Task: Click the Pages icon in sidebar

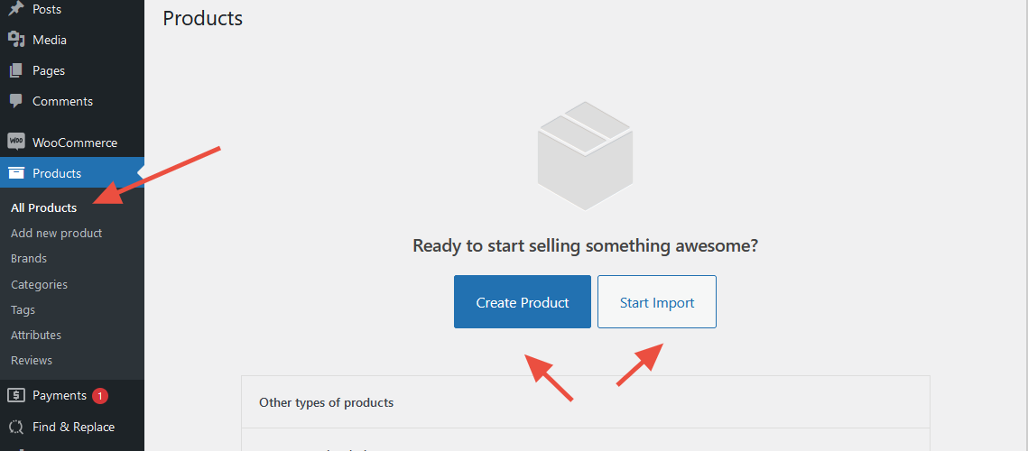Action: pyautogui.click(x=15, y=70)
